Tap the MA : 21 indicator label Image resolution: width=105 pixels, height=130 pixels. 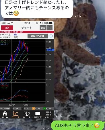point(4,44)
